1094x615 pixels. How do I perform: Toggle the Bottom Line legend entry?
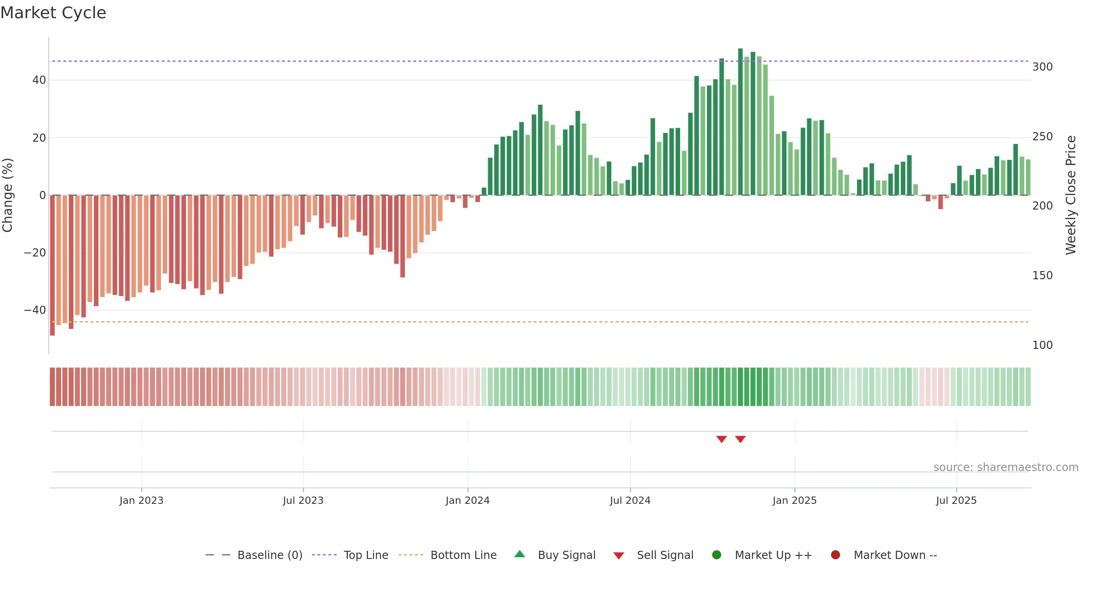[x=448, y=555]
